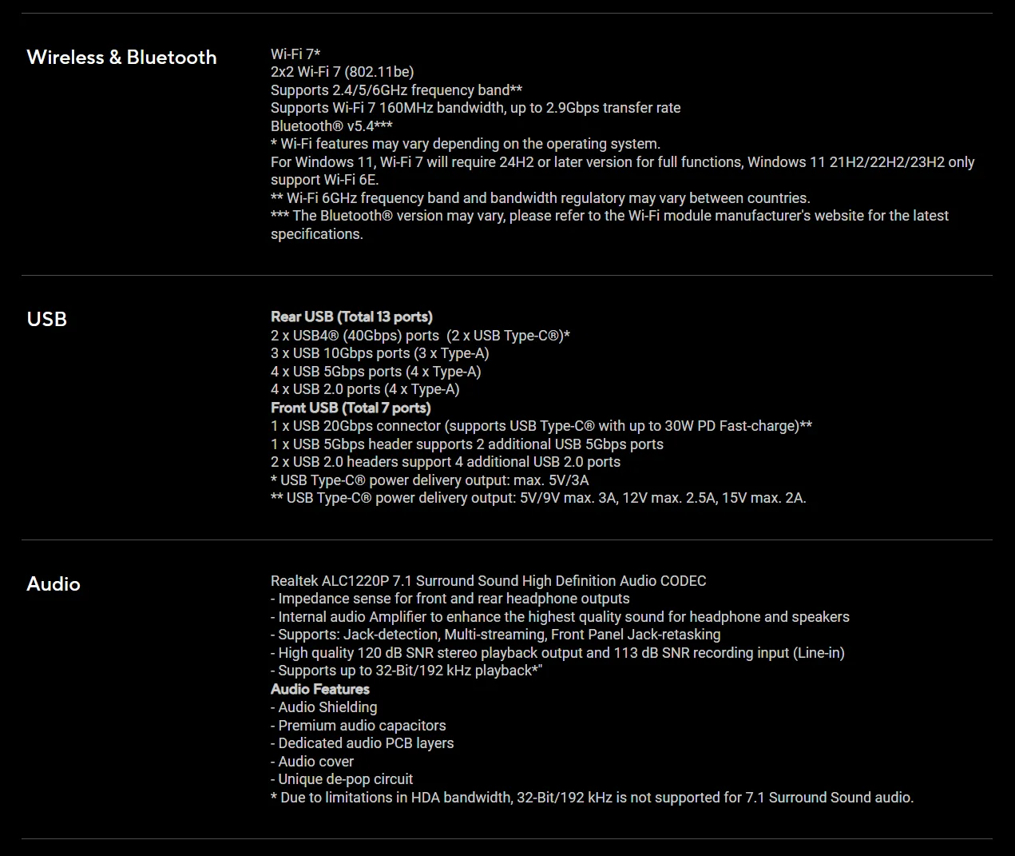The image size is (1015, 856).
Task: Click the "Impedance sense" headphone outputs line
Action: click(x=450, y=599)
